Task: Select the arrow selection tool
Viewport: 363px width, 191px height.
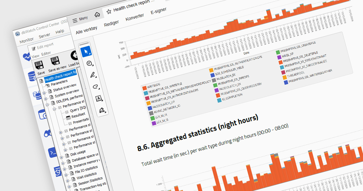Action: (x=86, y=52)
